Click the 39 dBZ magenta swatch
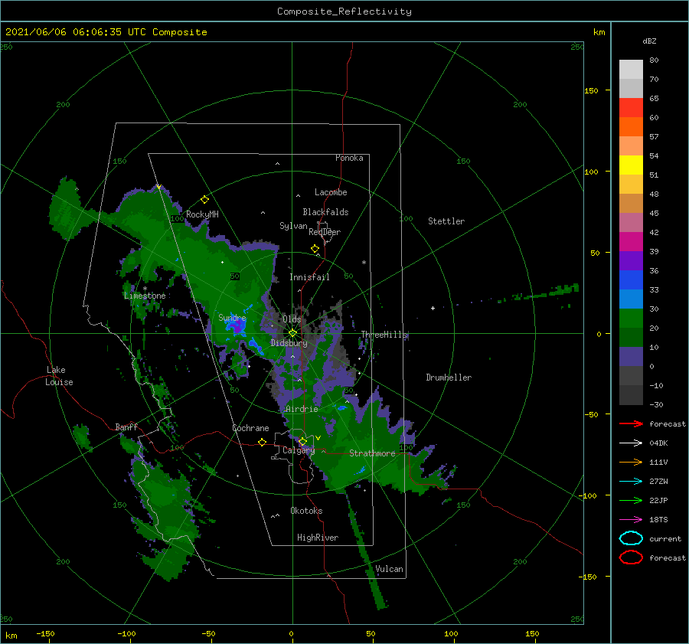Image resolution: width=689 pixels, height=644 pixels. [631, 242]
